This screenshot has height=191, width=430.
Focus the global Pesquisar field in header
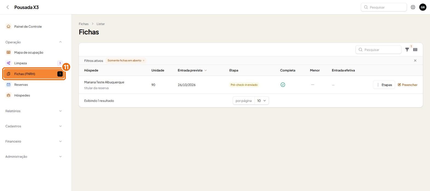tap(384, 7)
